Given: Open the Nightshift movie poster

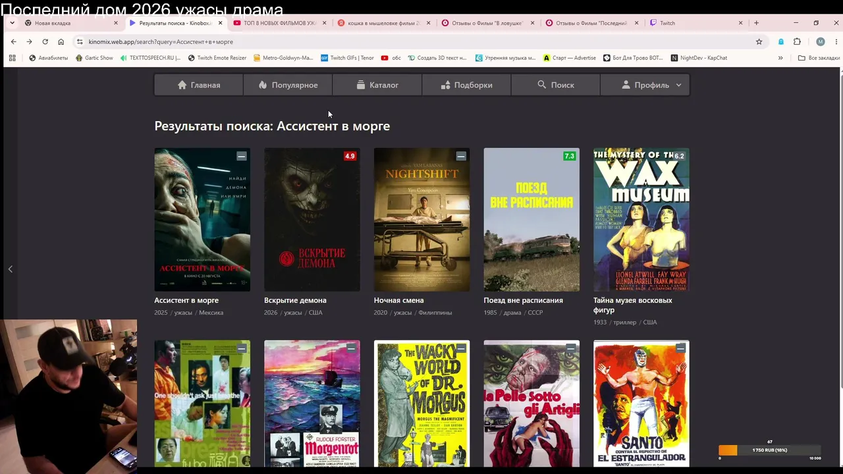Looking at the screenshot, I should (422, 219).
